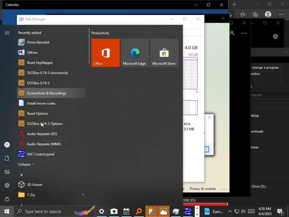Switch to Task Manager on the taskbar

[176, 211]
